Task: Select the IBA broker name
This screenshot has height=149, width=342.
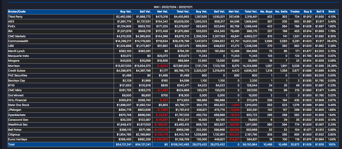Action: (10, 31)
